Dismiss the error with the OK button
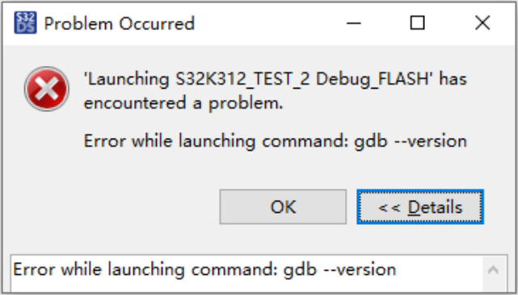This screenshot has width=518, height=295. pos(283,207)
